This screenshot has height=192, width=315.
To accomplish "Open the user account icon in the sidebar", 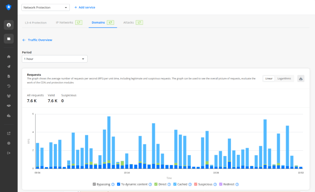I will 8,25.
